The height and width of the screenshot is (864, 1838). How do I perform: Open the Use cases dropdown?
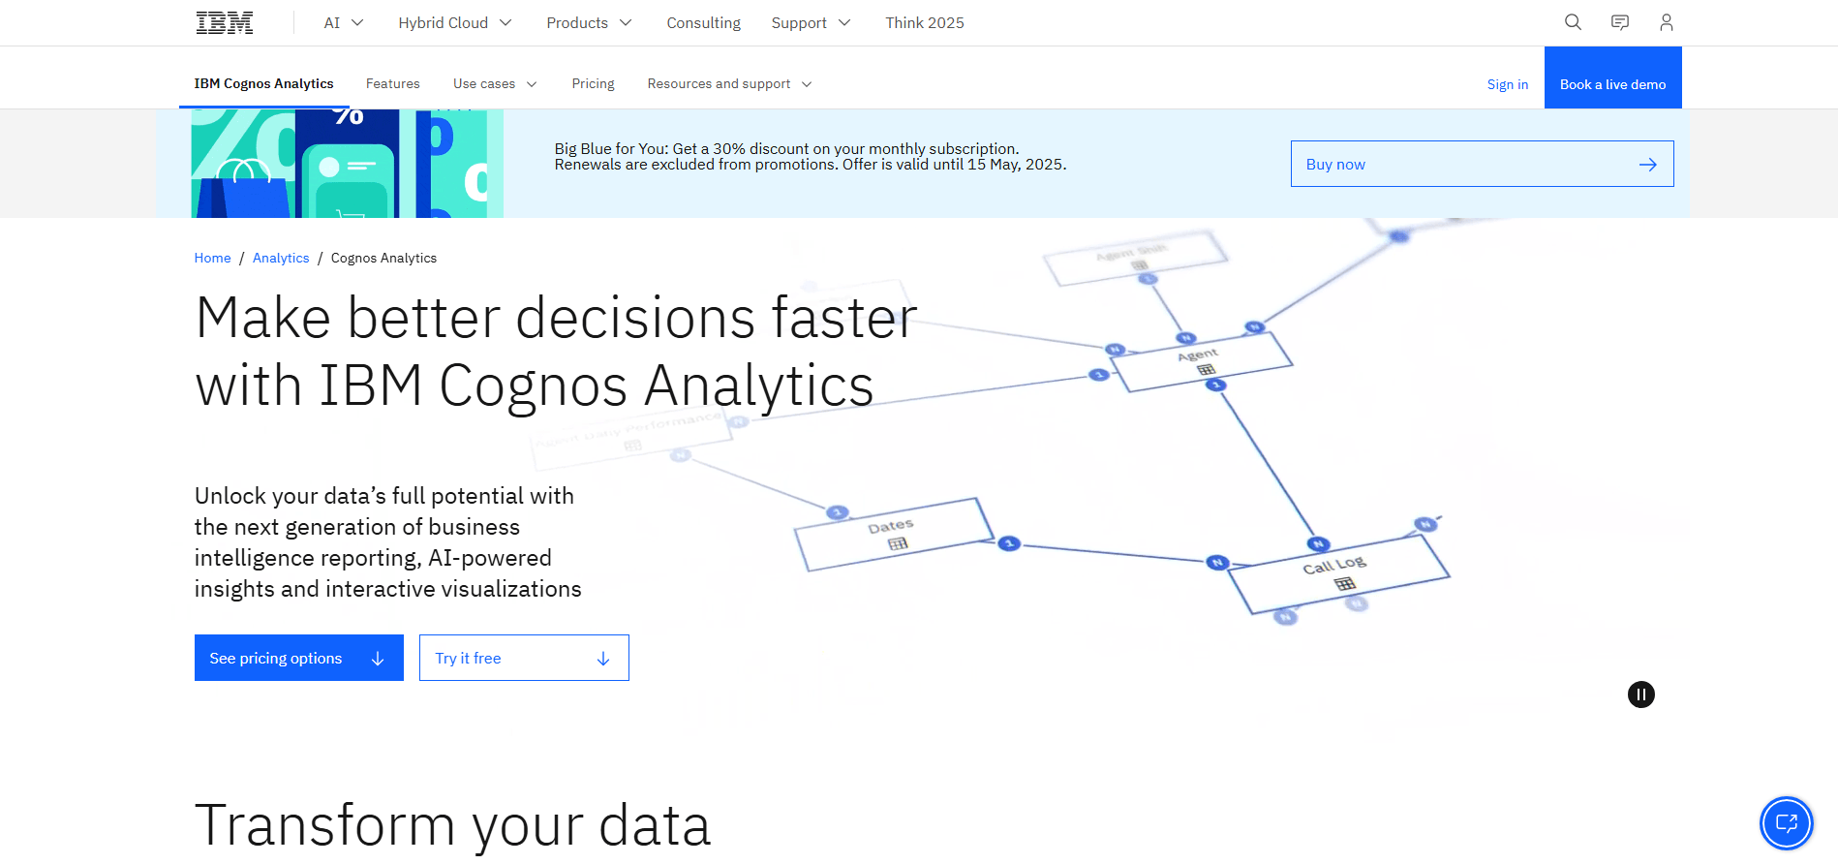(x=494, y=83)
